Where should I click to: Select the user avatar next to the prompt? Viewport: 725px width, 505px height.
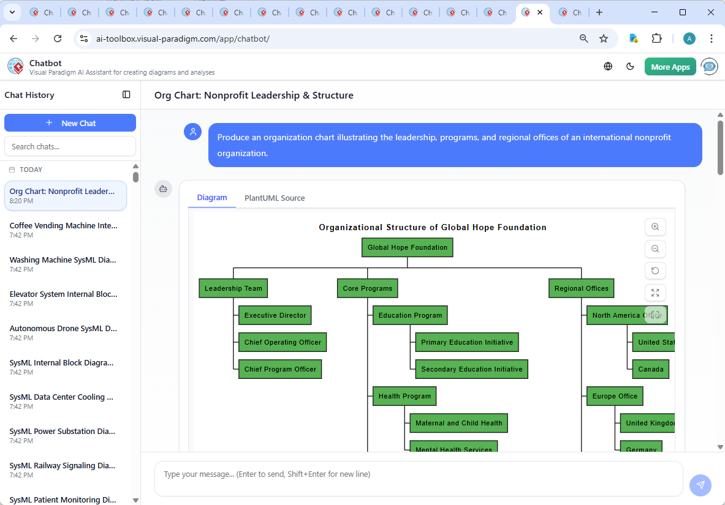(193, 132)
